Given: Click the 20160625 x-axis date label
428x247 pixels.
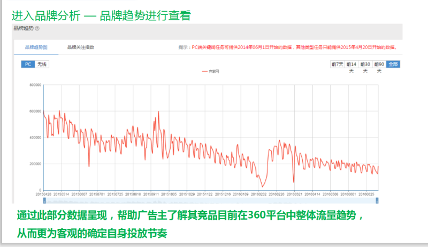Looking at the screenshot, I should point(366,195).
